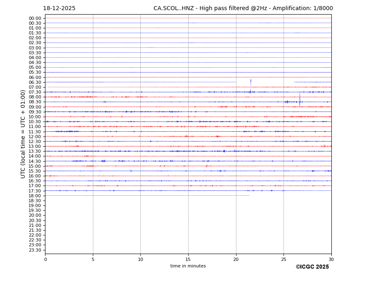
Task: Click the 0 tick on minutes axis
Action: pos(45,259)
